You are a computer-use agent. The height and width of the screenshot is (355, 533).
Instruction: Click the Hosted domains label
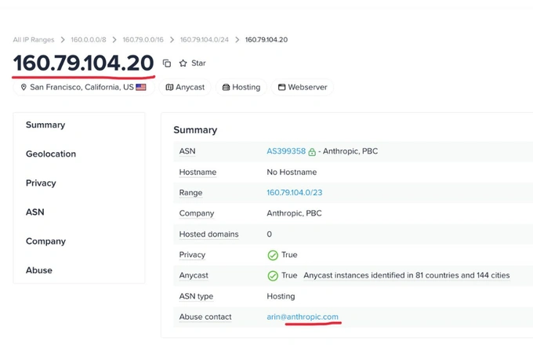209,234
